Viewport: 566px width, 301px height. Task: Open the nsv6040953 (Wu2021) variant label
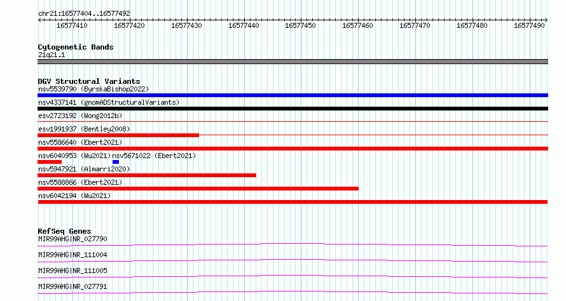click(74, 156)
